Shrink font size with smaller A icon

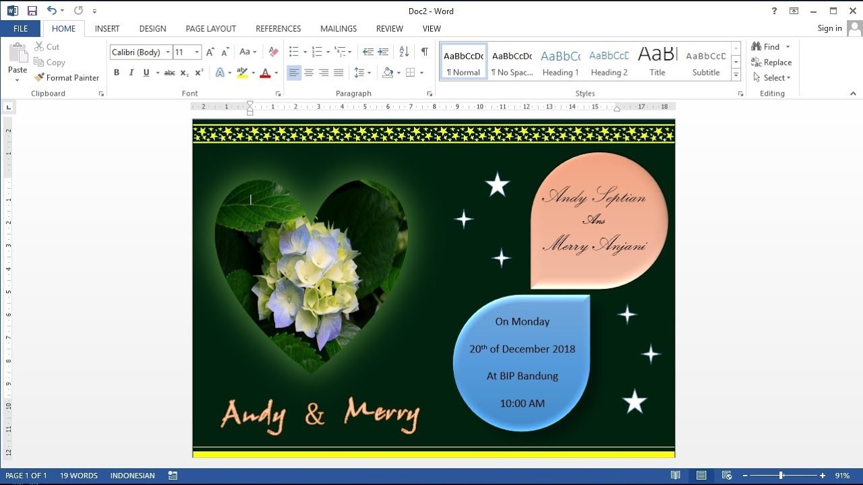pos(225,52)
